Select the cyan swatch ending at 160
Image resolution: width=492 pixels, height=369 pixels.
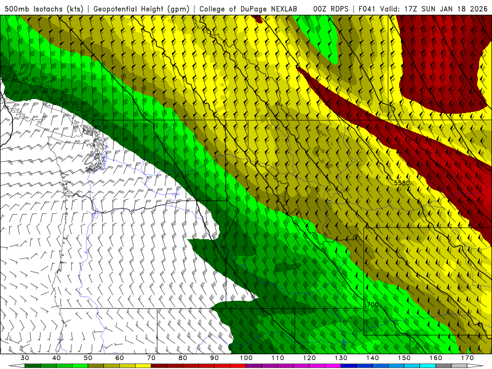coord(427,366)
